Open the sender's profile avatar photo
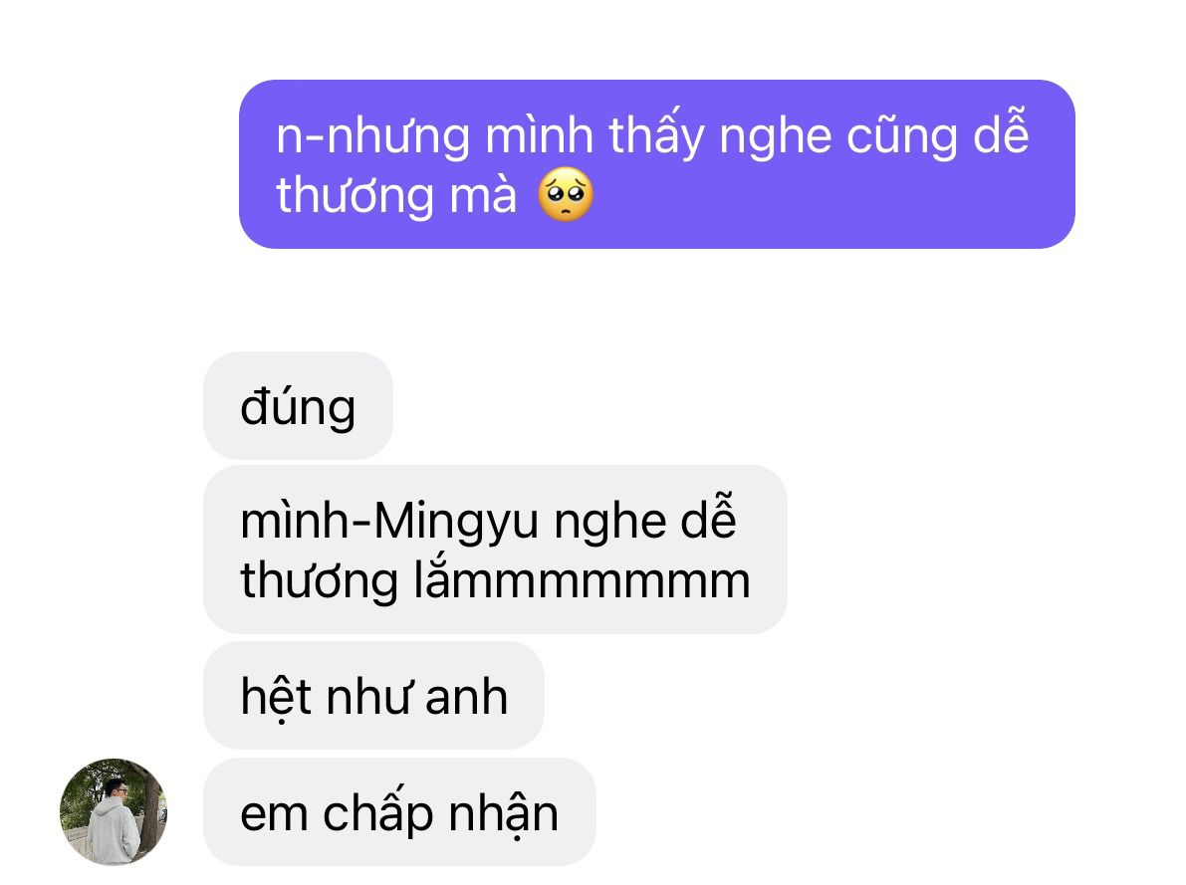The width and height of the screenshot is (1186, 885). click(114, 811)
